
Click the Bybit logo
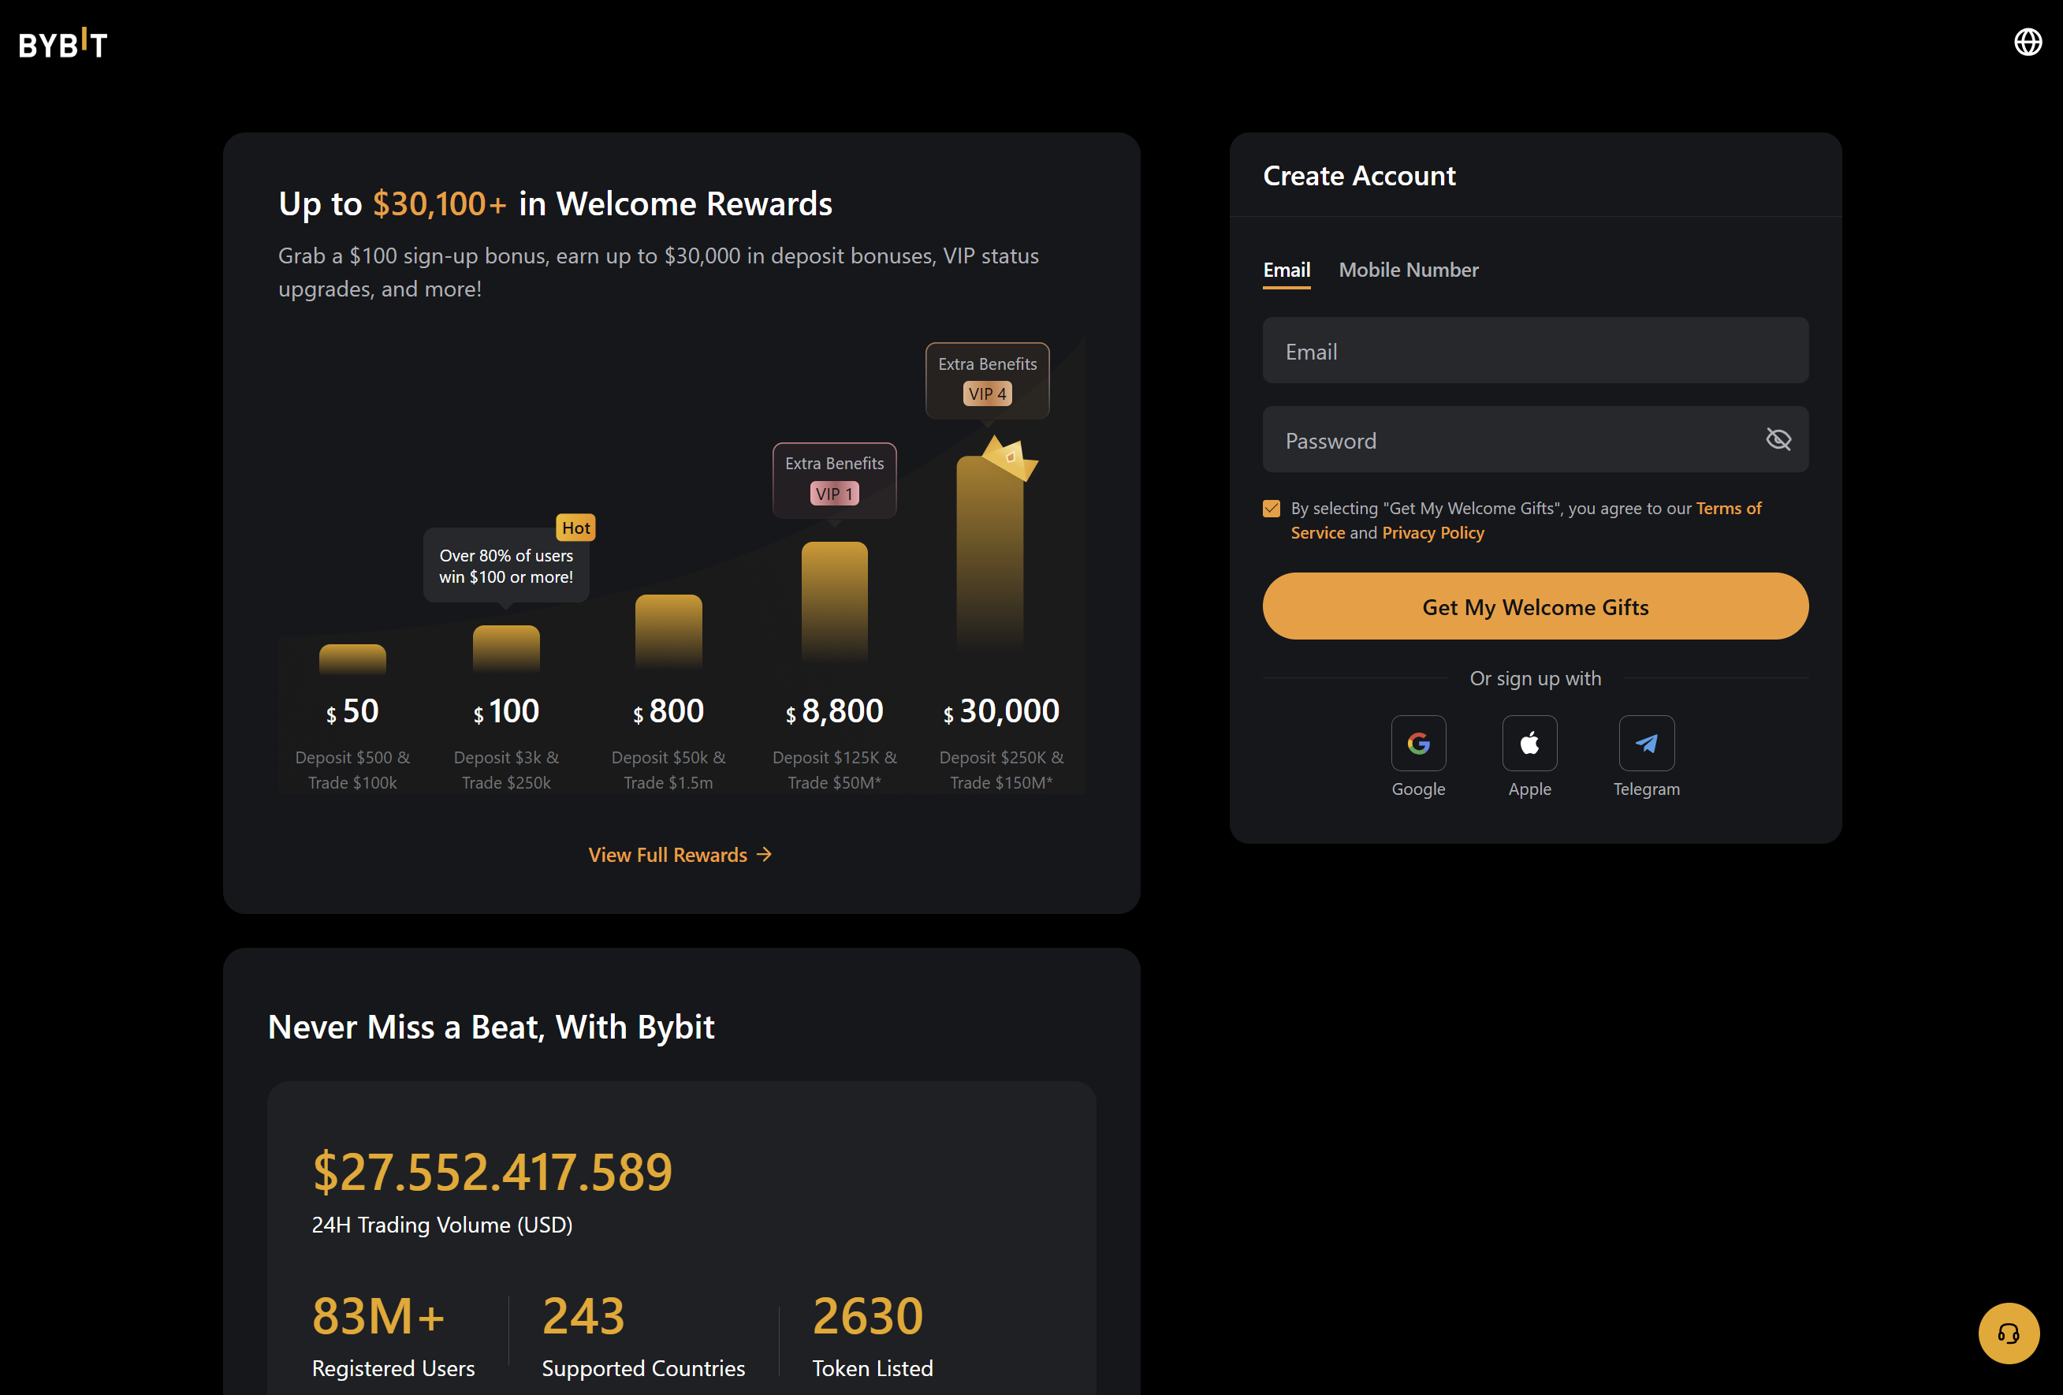[x=63, y=43]
